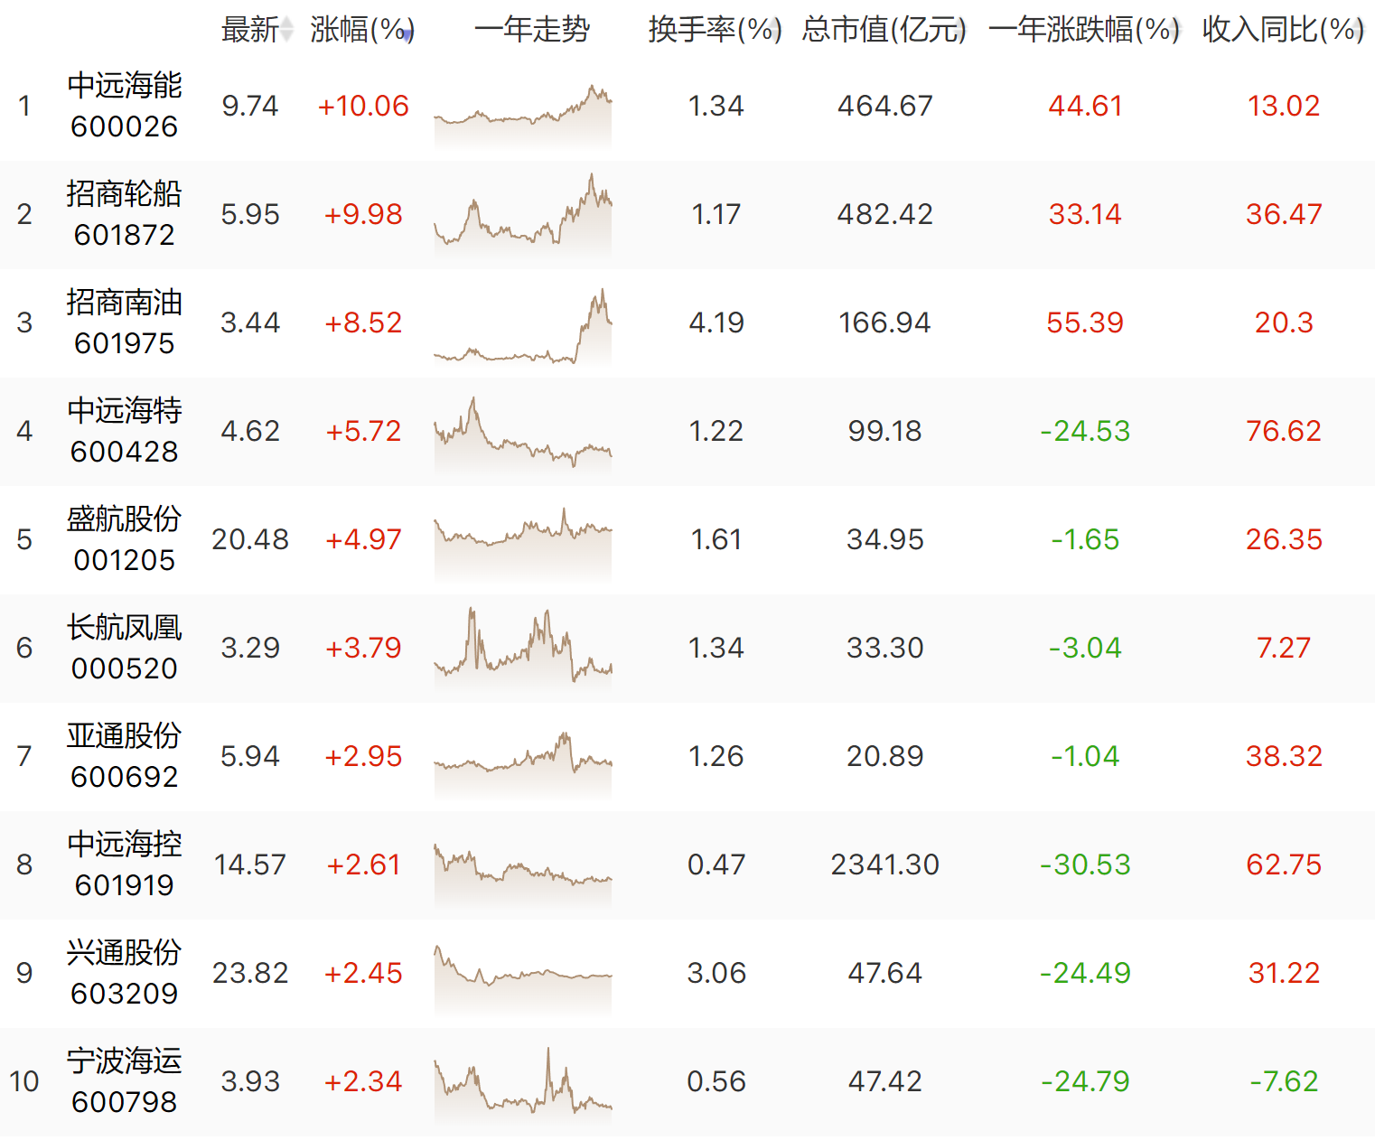View 招商南油 one-year trend chart

coord(523,327)
